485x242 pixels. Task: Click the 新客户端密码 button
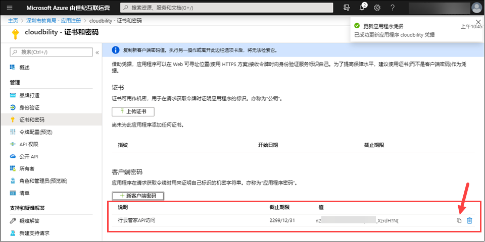[x=137, y=196]
